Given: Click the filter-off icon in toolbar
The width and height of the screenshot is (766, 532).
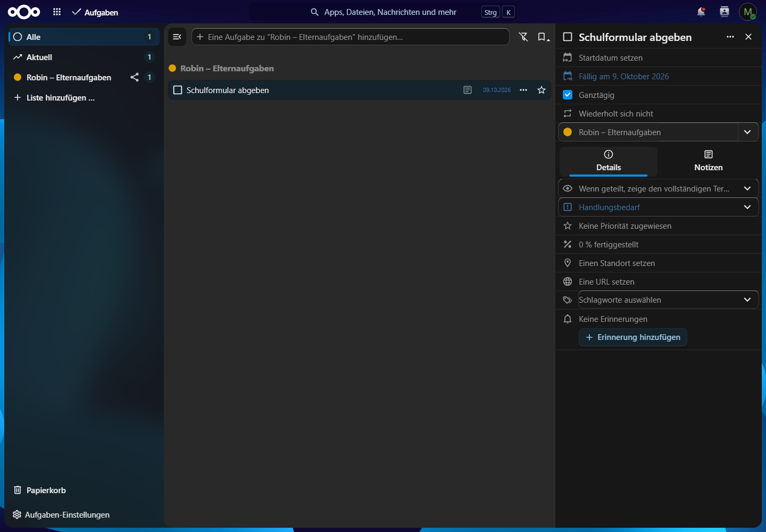Looking at the screenshot, I should [x=523, y=37].
